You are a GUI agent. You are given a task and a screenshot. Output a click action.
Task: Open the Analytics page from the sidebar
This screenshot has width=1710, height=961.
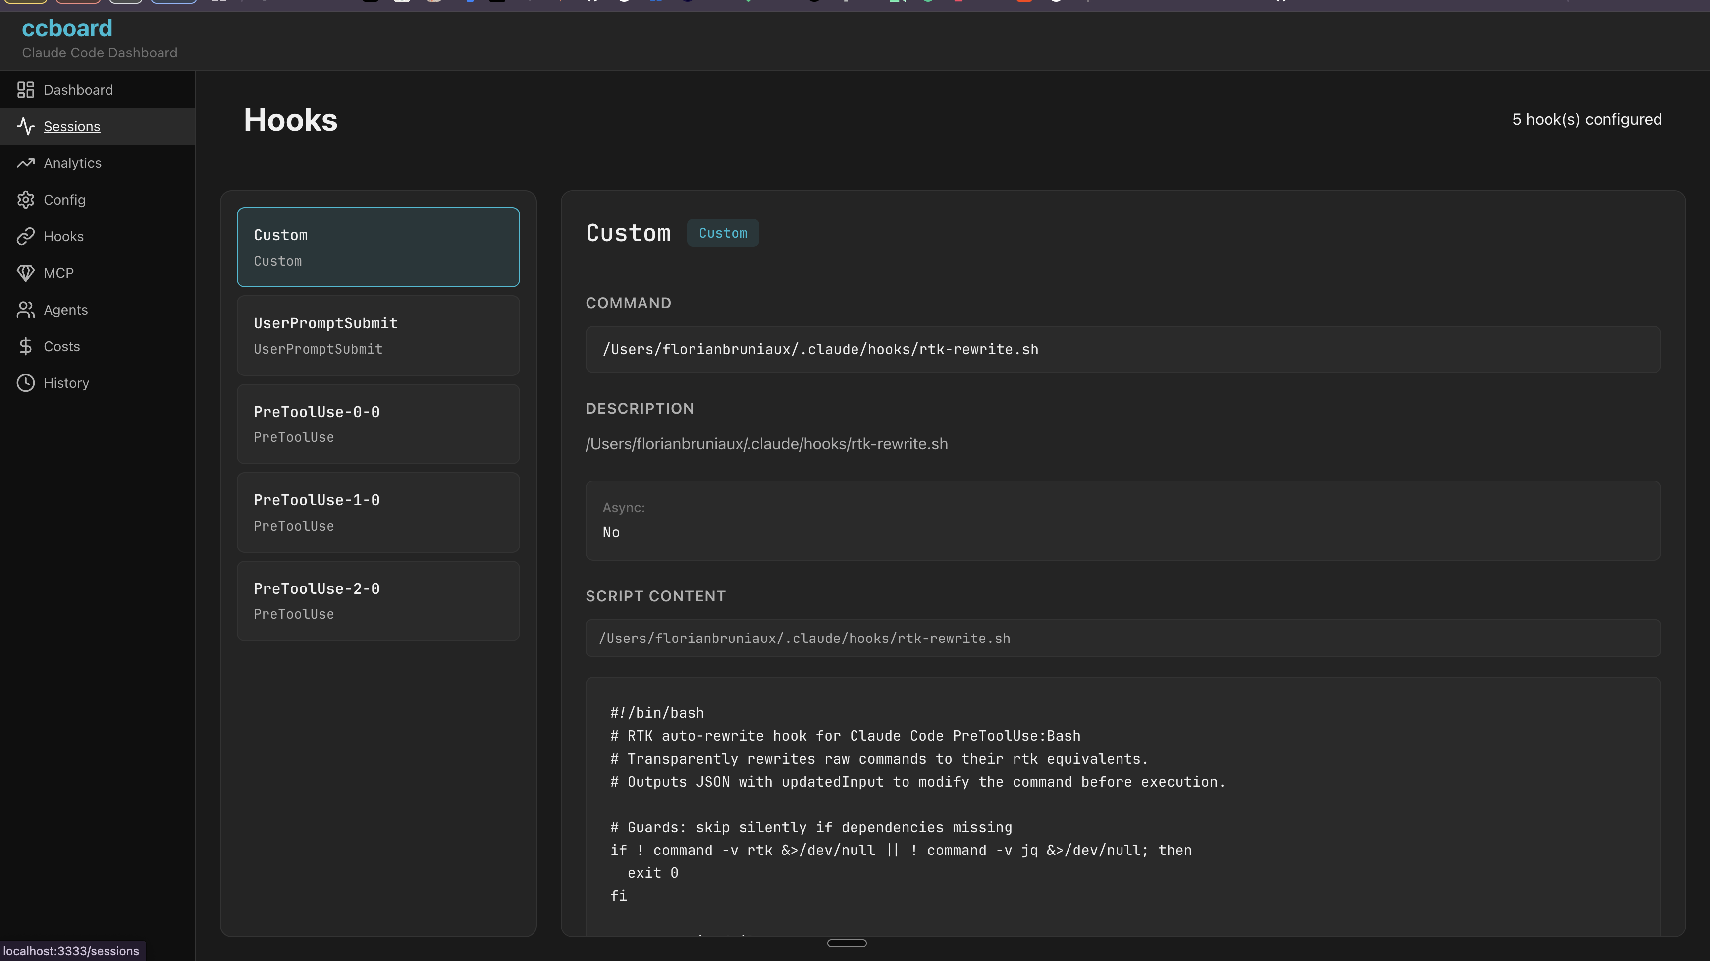coord(72,163)
